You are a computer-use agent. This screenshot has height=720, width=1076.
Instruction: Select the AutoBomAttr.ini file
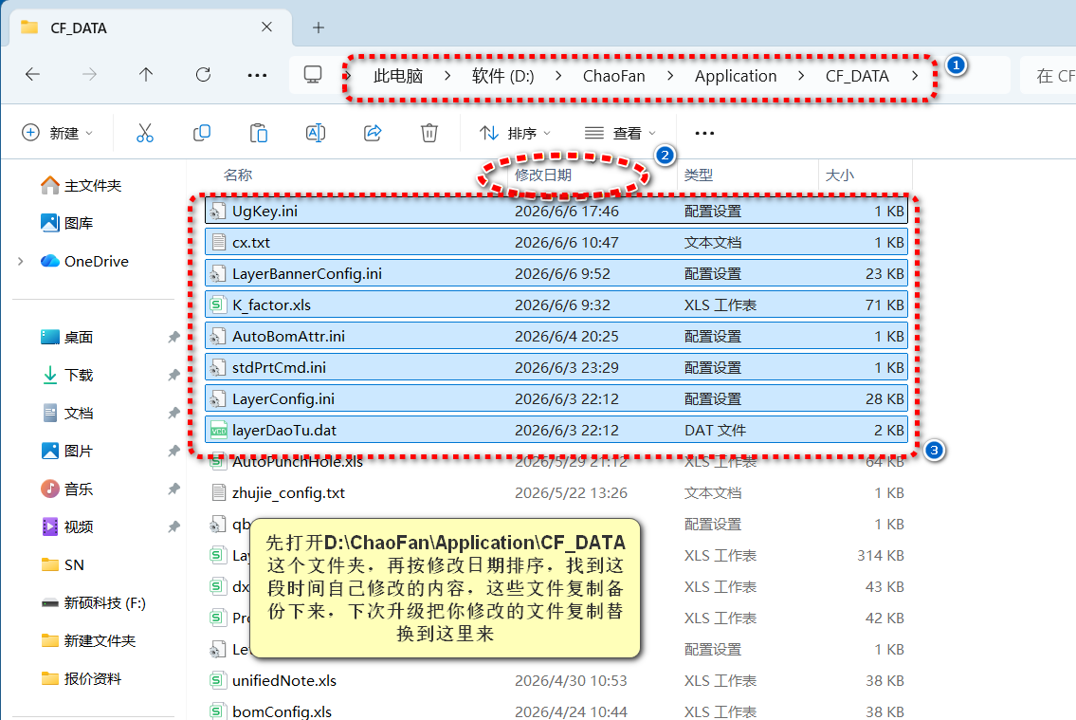coord(556,337)
